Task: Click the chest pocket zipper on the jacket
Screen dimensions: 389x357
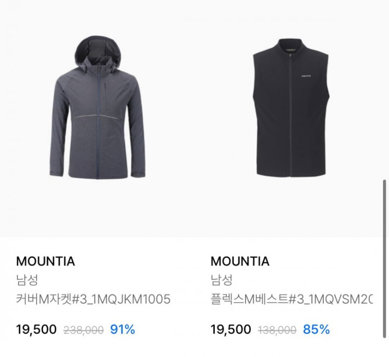Action: pos(105,97)
